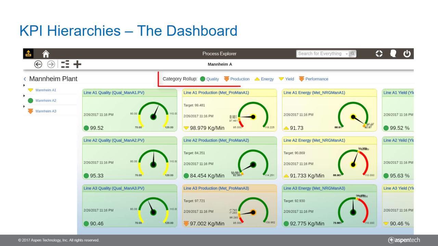Open the search box dropdown arrow
The image size is (438, 246).
347,54
